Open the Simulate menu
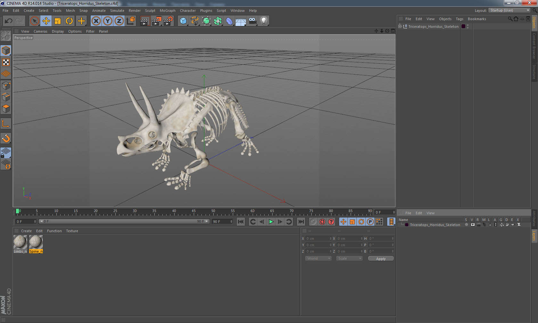 click(x=117, y=11)
